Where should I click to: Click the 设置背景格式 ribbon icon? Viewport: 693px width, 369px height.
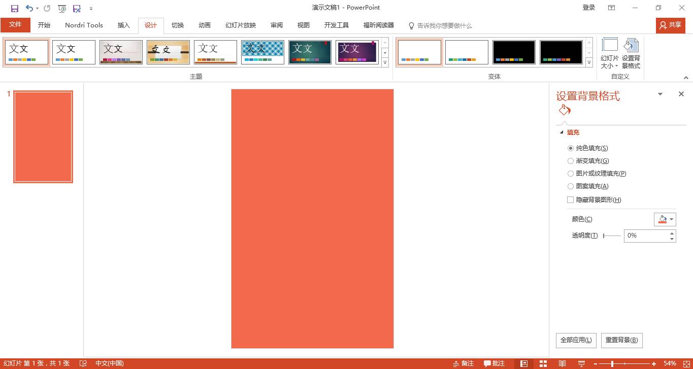pyautogui.click(x=631, y=53)
